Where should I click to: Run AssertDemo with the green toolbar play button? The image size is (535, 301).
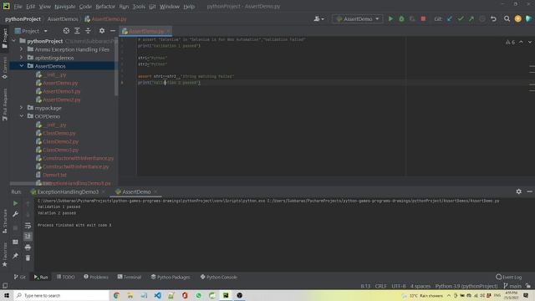[390, 19]
